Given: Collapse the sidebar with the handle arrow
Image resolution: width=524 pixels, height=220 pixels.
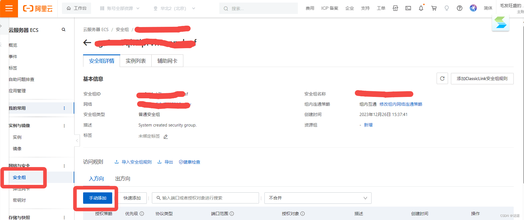Looking at the screenshot, I should [x=77, y=140].
